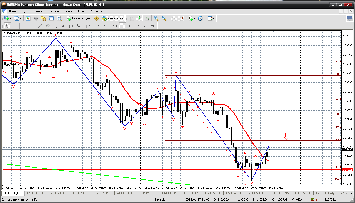Toggle Chart Shift from right edge
This screenshot has height=203, width=355.
[181, 18]
